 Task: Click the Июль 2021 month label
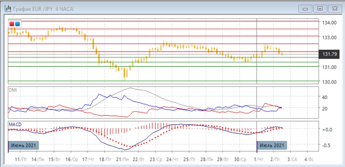(272, 145)
